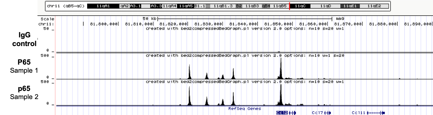Click the Ccl2 gene in RefSeq track

click(286, 112)
